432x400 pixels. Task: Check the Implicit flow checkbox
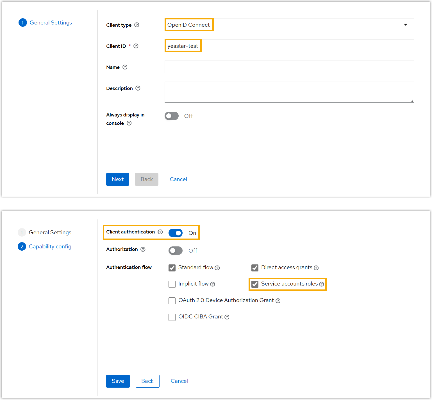172,284
